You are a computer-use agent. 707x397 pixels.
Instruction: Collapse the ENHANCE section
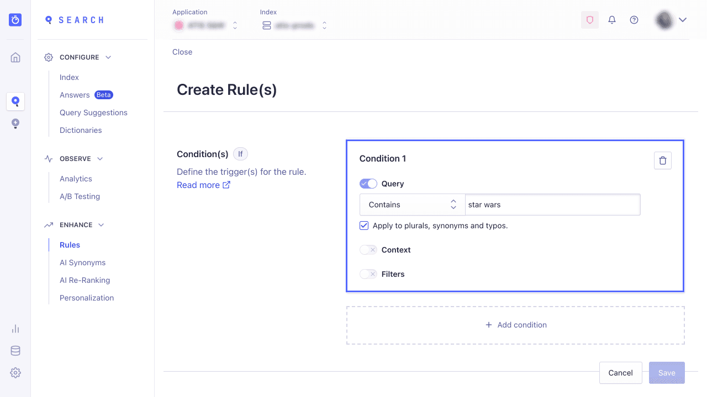(x=101, y=225)
